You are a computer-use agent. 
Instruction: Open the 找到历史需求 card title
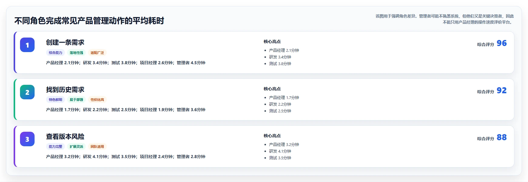65,90
